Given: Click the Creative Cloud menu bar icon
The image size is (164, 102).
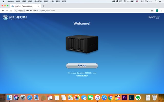Looking at the screenshot, I should [114, 1].
